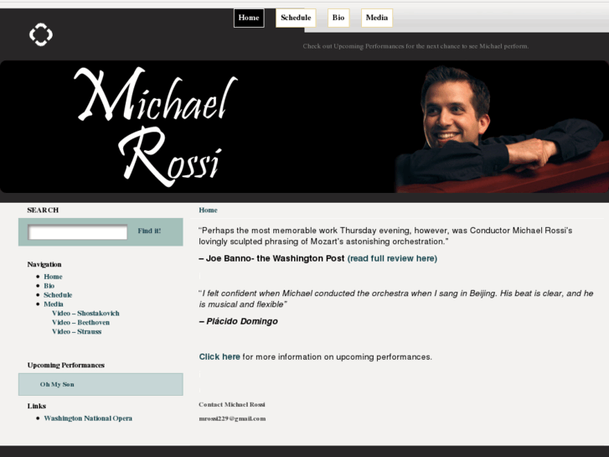
Task: Click the Plácido Domingo attribution text
Action: 239,321
